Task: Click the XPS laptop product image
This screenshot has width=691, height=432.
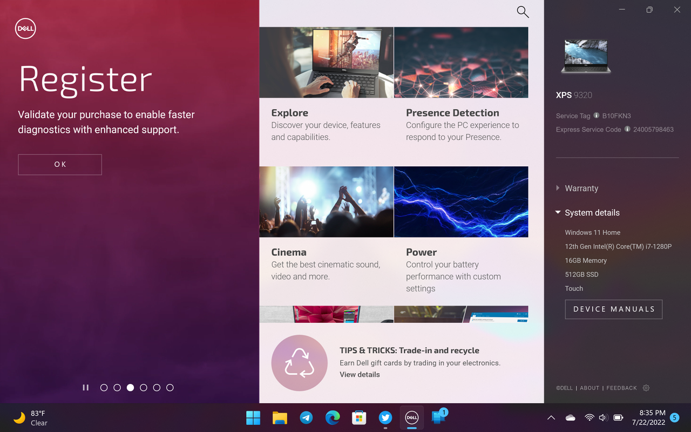Action: click(586, 56)
